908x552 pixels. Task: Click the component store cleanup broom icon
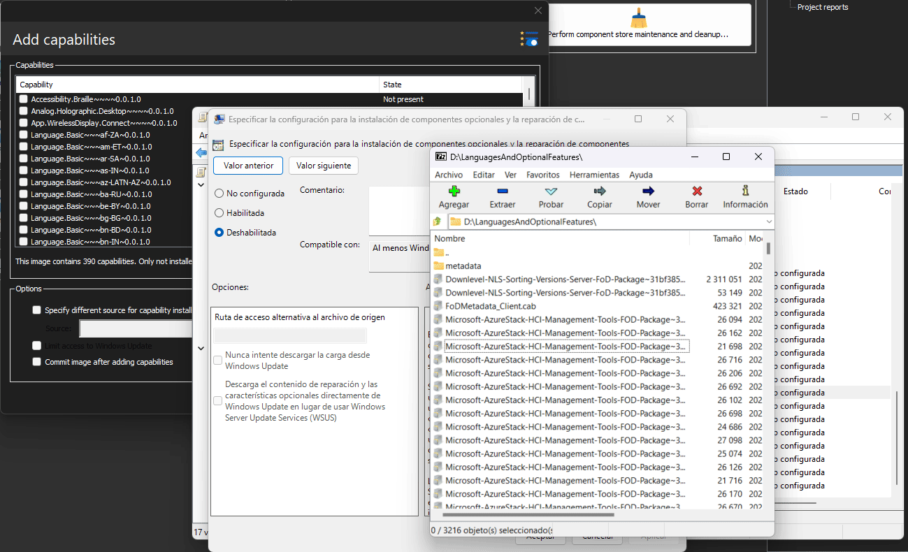(x=639, y=18)
